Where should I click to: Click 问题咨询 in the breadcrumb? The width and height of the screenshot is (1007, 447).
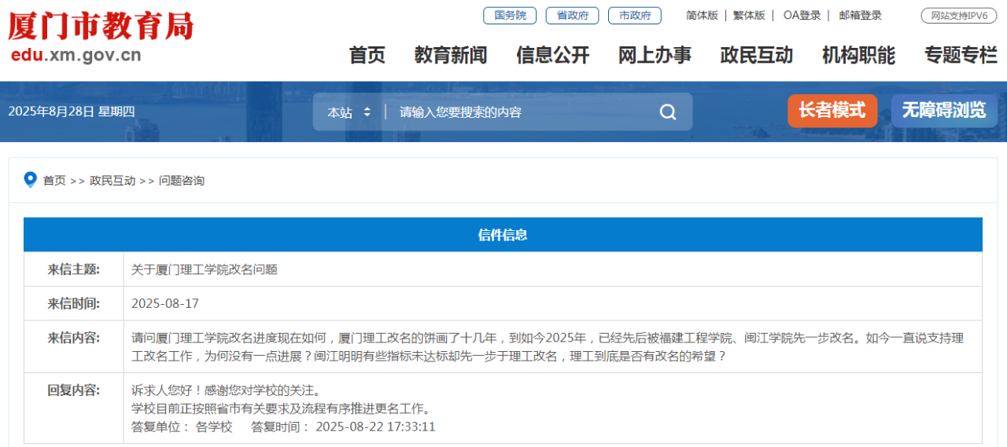pos(182,181)
